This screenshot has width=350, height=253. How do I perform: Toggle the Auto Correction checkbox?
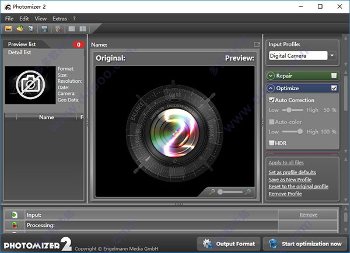coord(271,100)
